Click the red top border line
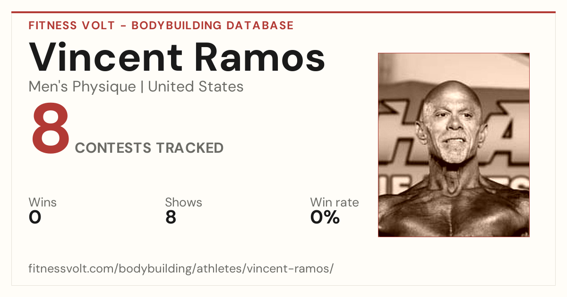567x297 pixels. click(x=283, y=12)
